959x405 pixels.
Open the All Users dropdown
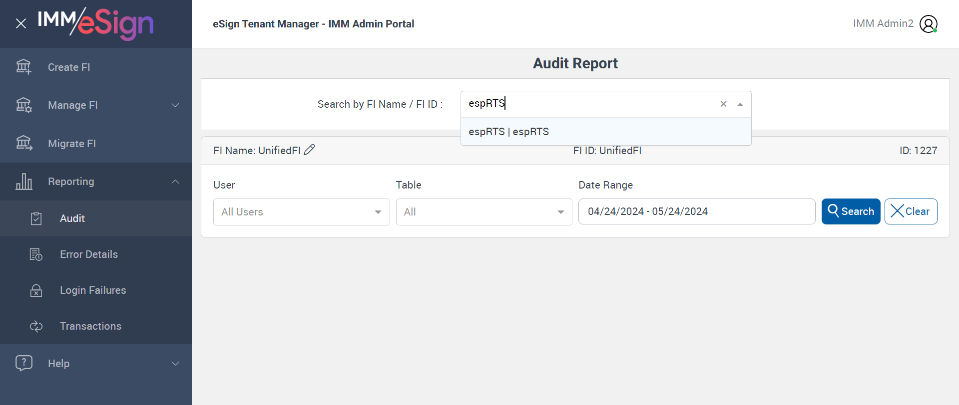(x=301, y=212)
